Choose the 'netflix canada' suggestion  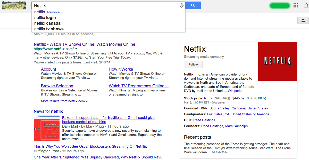47,23
